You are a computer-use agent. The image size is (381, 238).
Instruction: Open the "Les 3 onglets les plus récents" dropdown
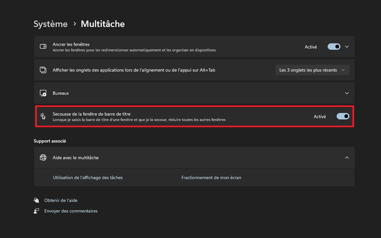coord(312,70)
